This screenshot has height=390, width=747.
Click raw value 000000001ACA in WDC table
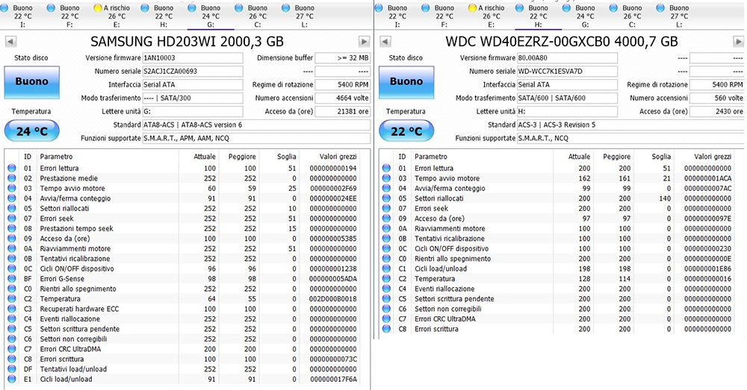pos(707,178)
